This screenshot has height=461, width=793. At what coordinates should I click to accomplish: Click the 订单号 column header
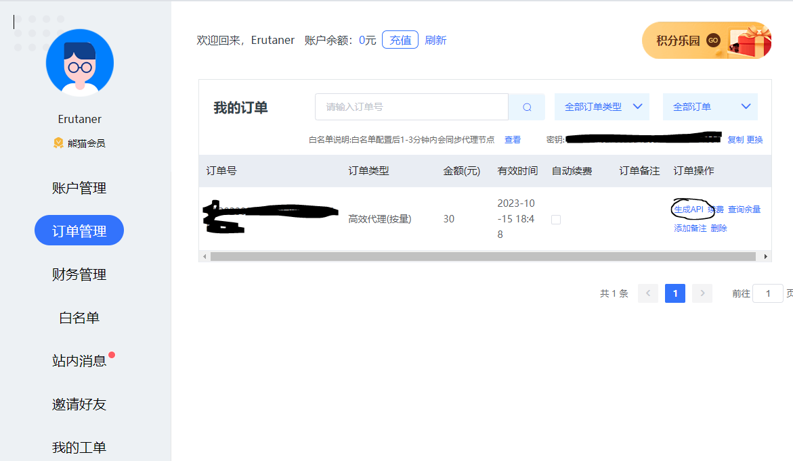tap(221, 170)
